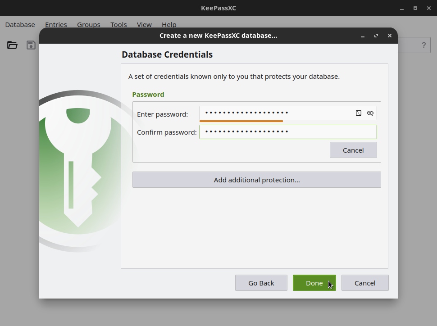Open the Tools menu
This screenshot has height=326, width=437.
point(118,24)
